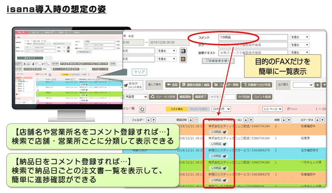
Task: Click the refresh icon in the small monitor view
Action: (50, 75)
